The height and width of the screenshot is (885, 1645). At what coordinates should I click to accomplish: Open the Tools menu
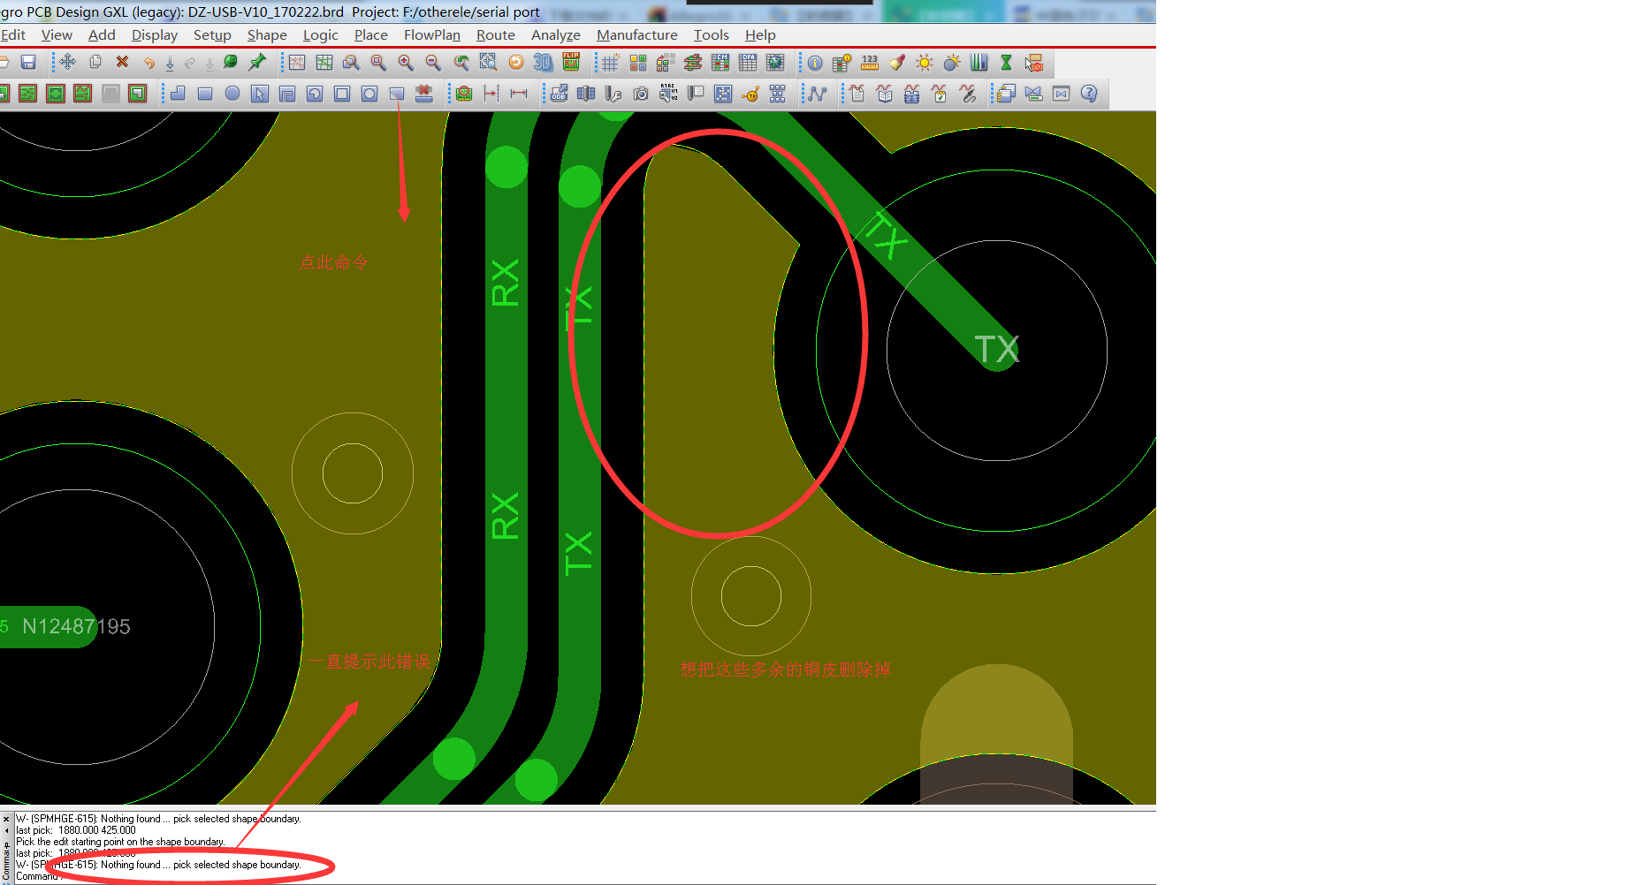click(x=712, y=35)
